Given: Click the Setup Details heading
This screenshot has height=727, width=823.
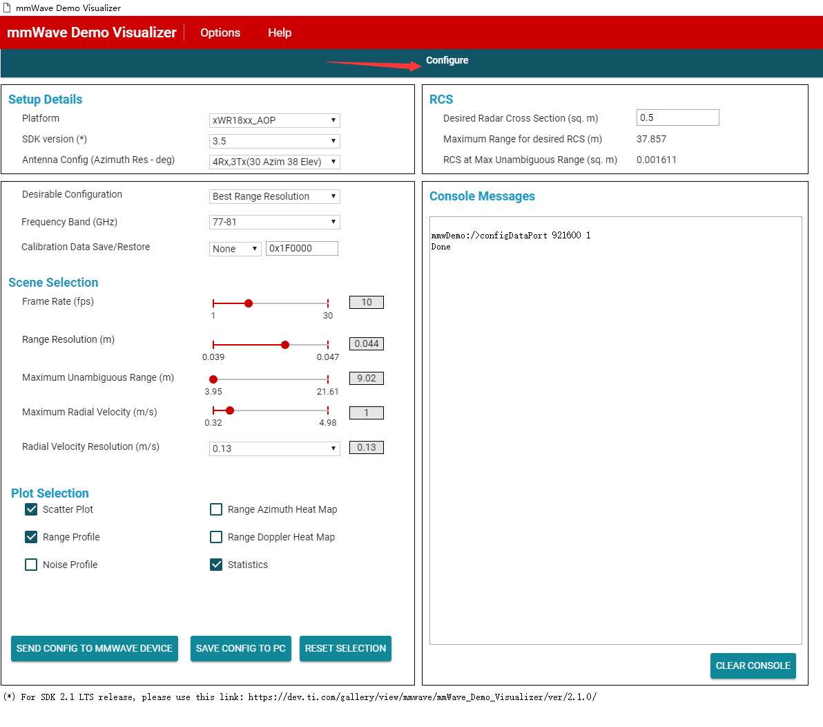Looking at the screenshot, I should [45, 100].
